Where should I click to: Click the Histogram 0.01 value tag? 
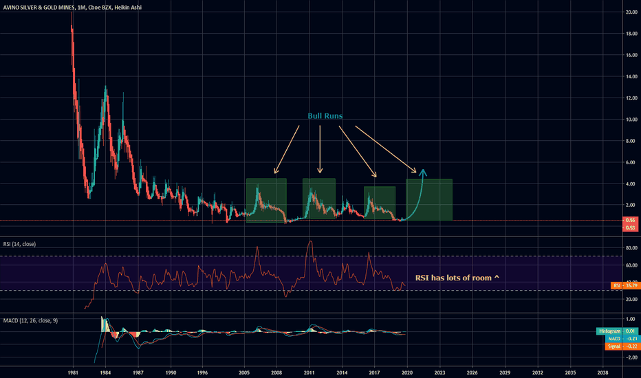tap(618, 331)
